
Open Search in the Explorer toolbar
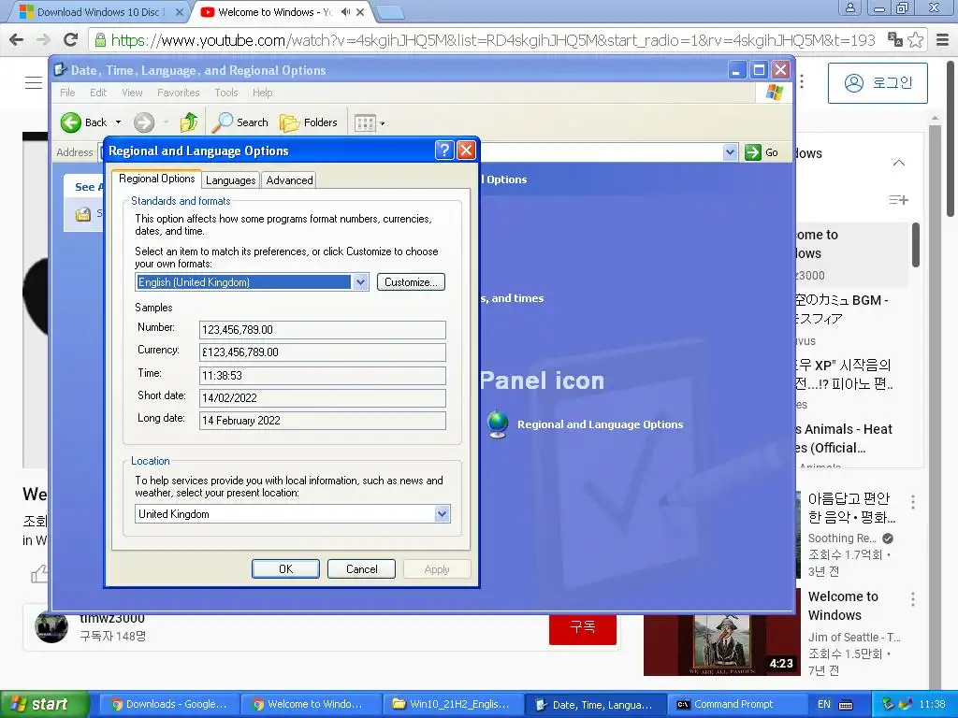point(240,122)
